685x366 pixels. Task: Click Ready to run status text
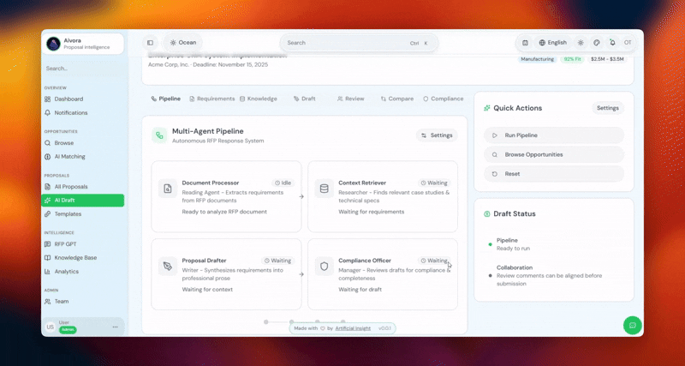click(513, 249)
